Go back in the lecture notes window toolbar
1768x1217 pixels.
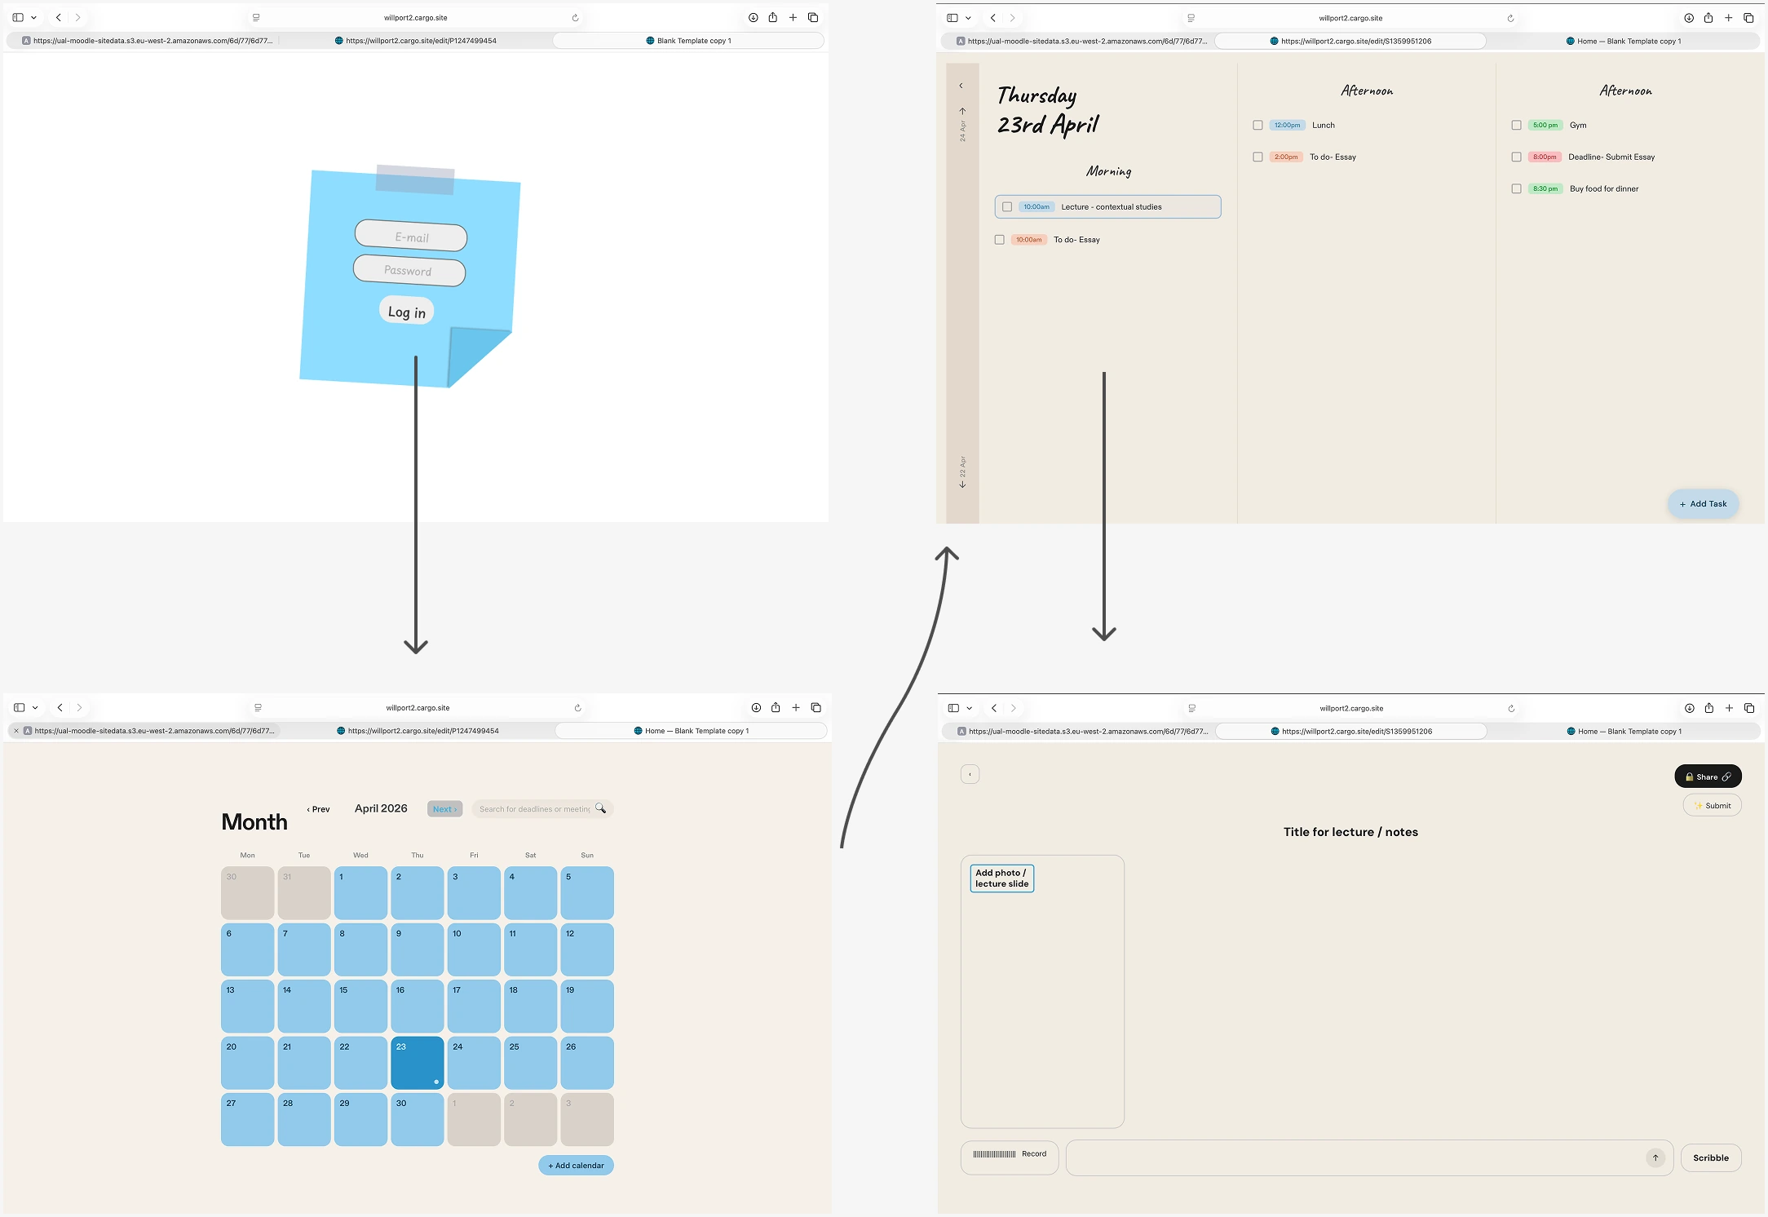pyautogui.click(x=994, y=708)
